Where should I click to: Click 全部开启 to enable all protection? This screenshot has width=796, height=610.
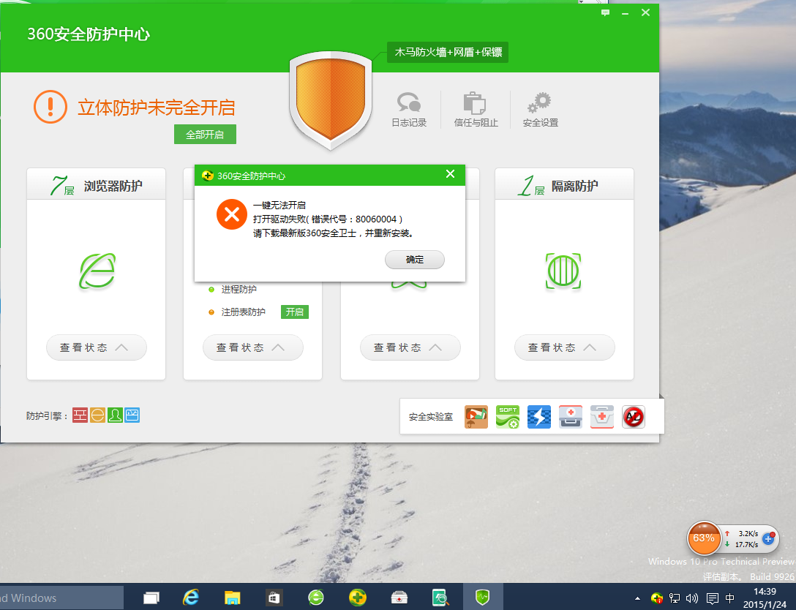coord(205,135)
